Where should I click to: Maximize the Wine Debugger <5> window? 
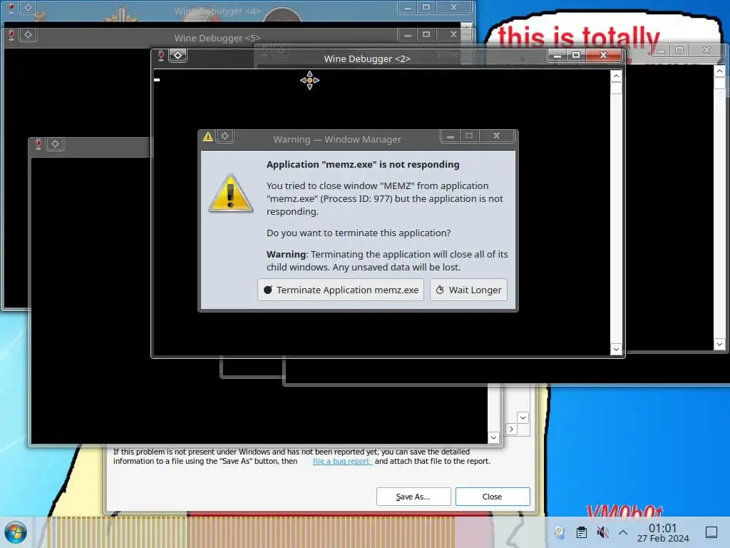[426, 34]
